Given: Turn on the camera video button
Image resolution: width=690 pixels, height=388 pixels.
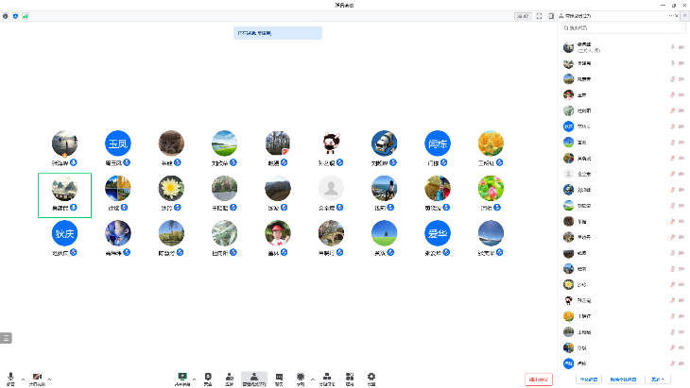Looking at the screenshot, I should tap(37, 376).
